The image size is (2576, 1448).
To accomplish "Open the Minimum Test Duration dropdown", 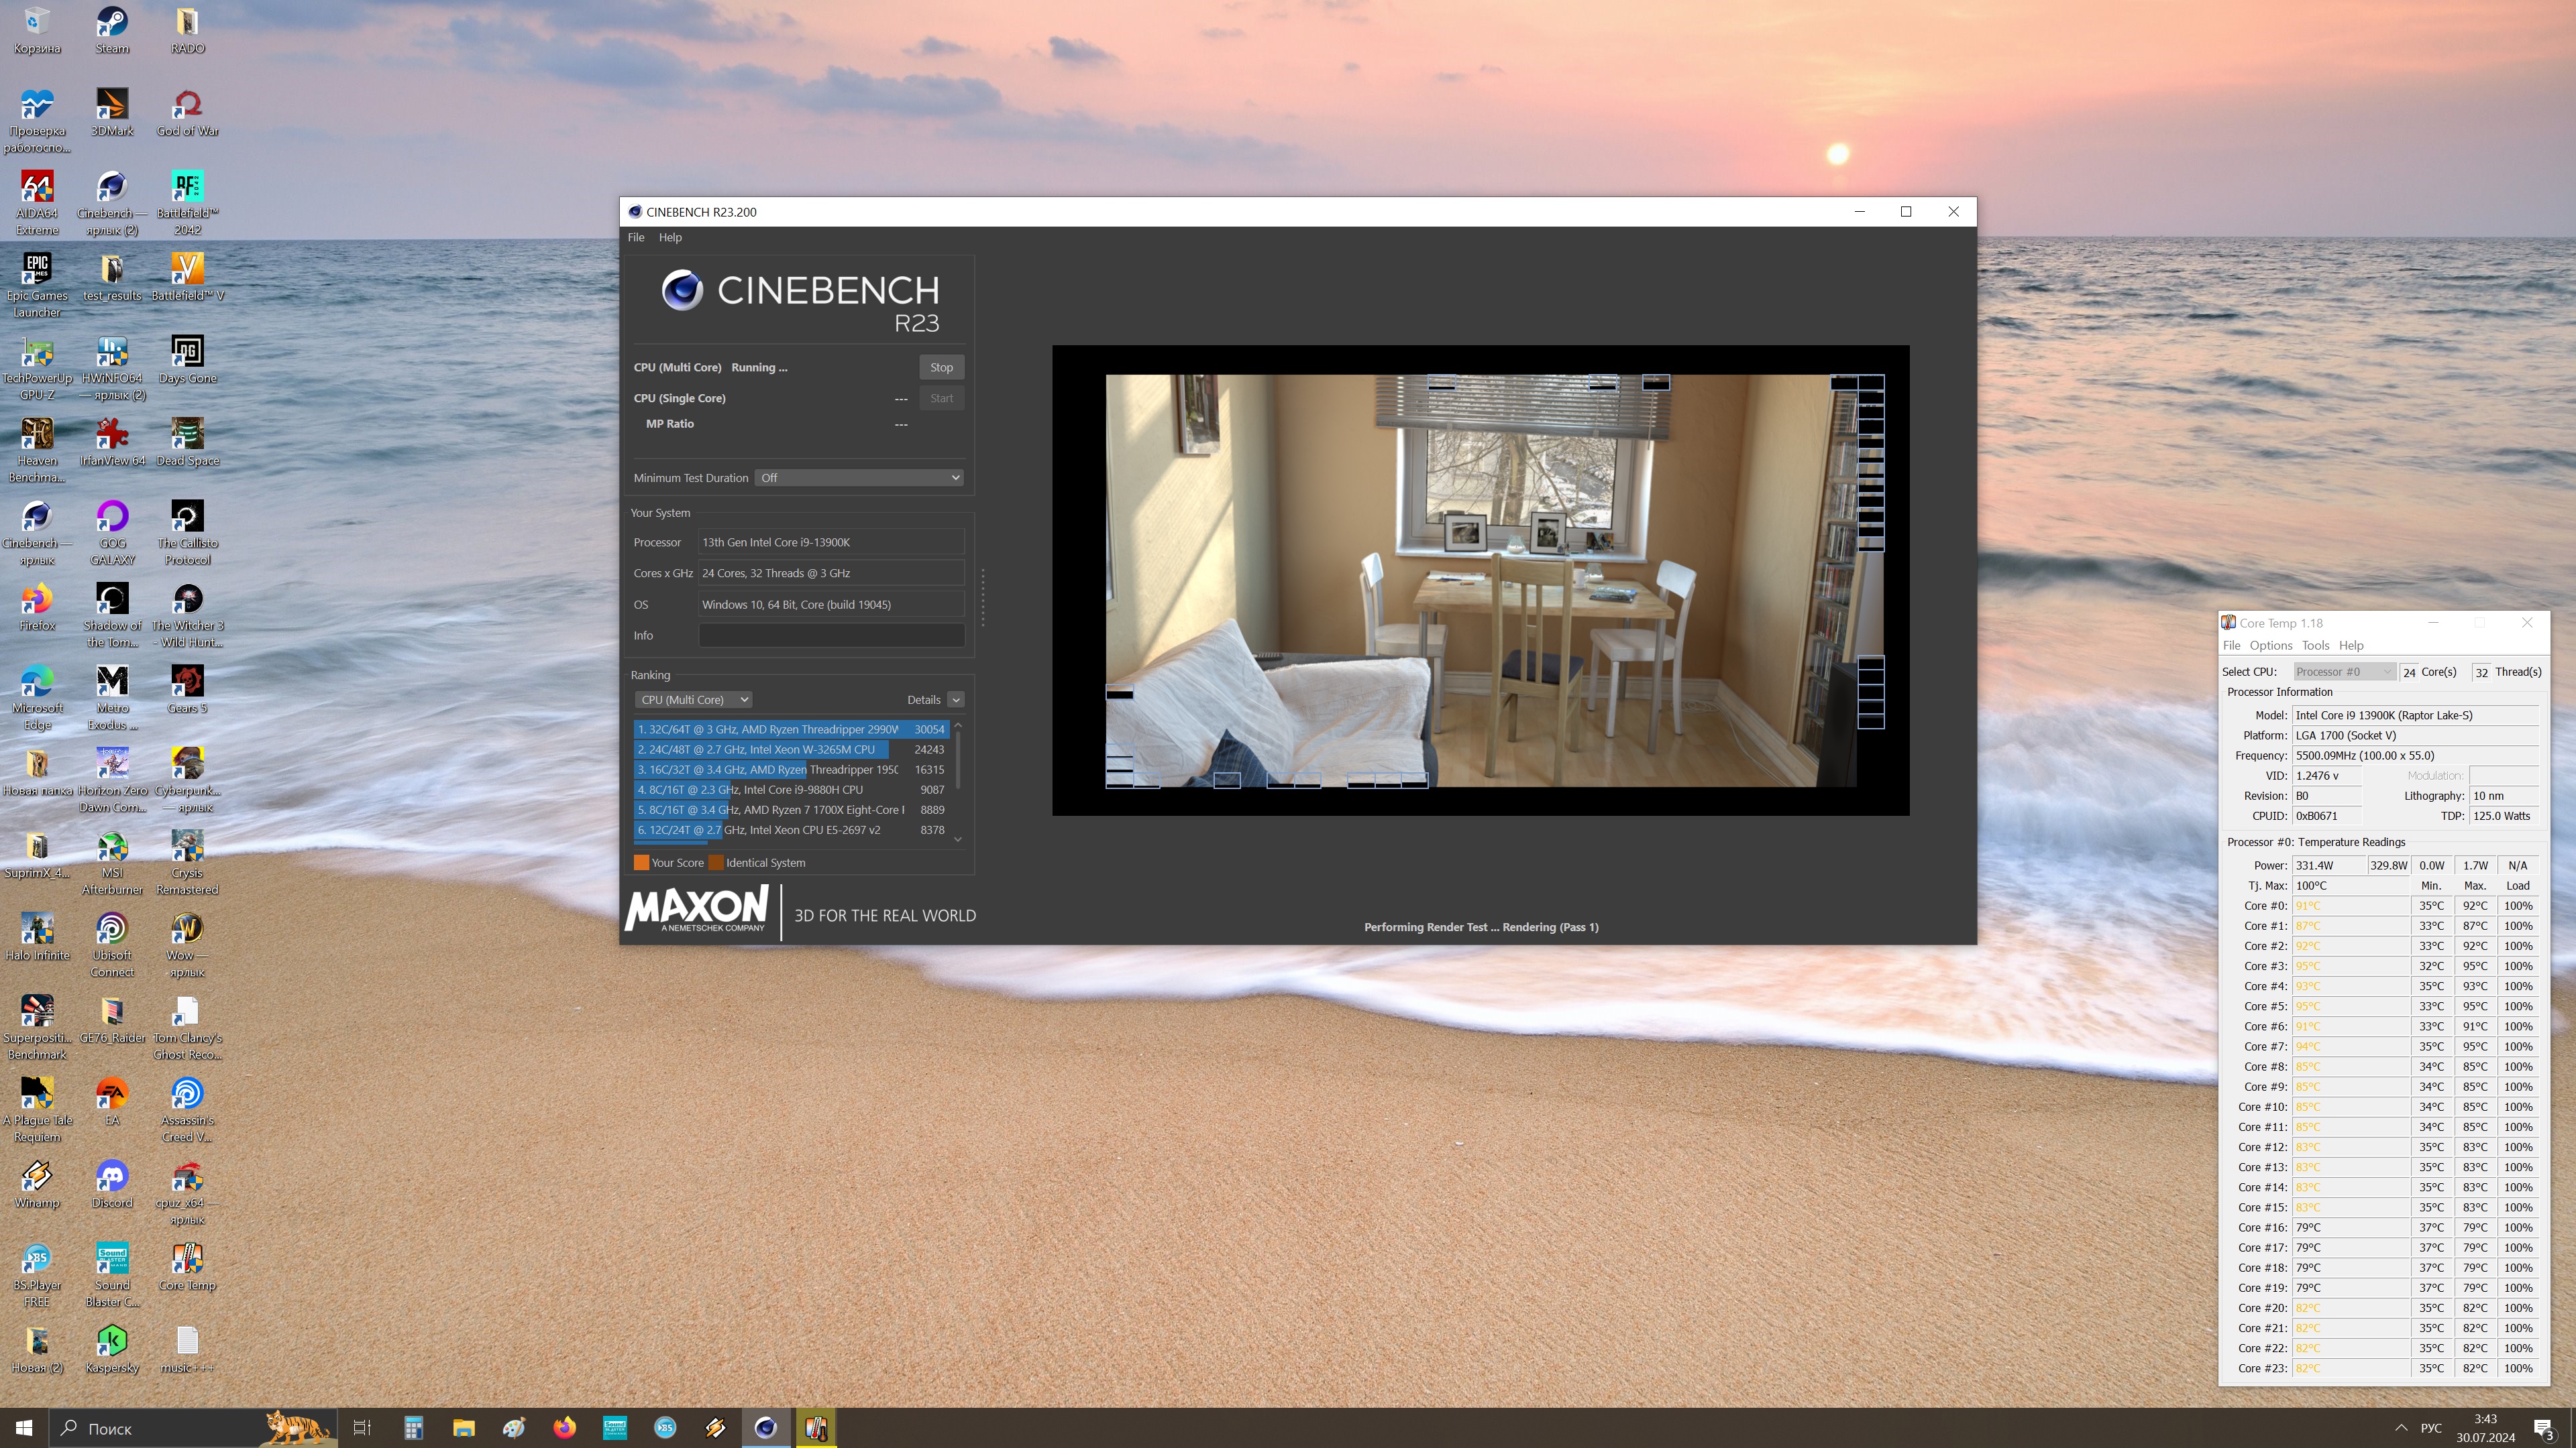I will pos(859,478).
